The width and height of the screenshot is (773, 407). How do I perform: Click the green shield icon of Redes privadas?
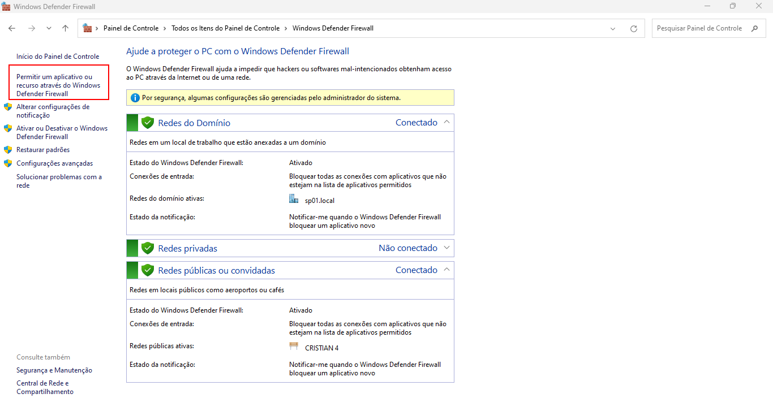pos(148,248)
